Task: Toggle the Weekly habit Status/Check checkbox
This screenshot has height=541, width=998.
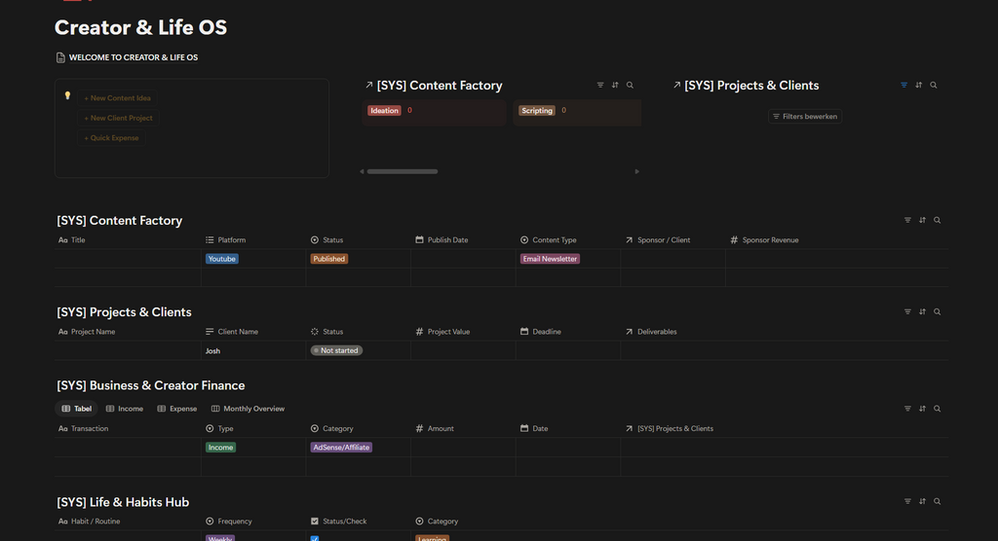Action: click(x=315, y=538)
